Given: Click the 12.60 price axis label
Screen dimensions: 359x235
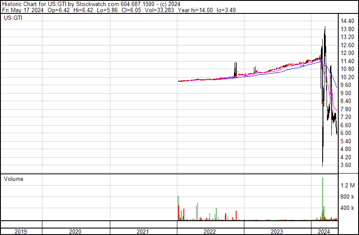Looking at the screenshot, I should [347, 45].
